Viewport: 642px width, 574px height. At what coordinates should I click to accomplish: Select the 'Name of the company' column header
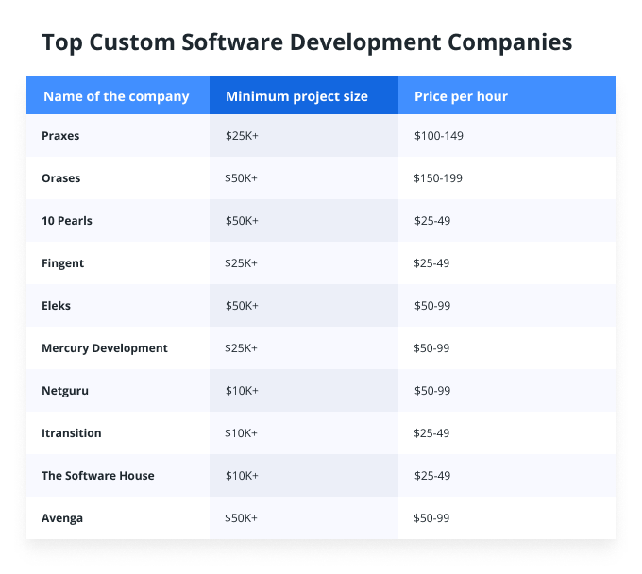pos(116,96)
